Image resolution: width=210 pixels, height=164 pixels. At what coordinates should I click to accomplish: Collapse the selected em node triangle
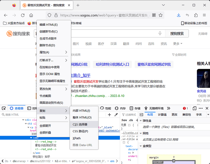pyautogui.click(x=31, y=138)
